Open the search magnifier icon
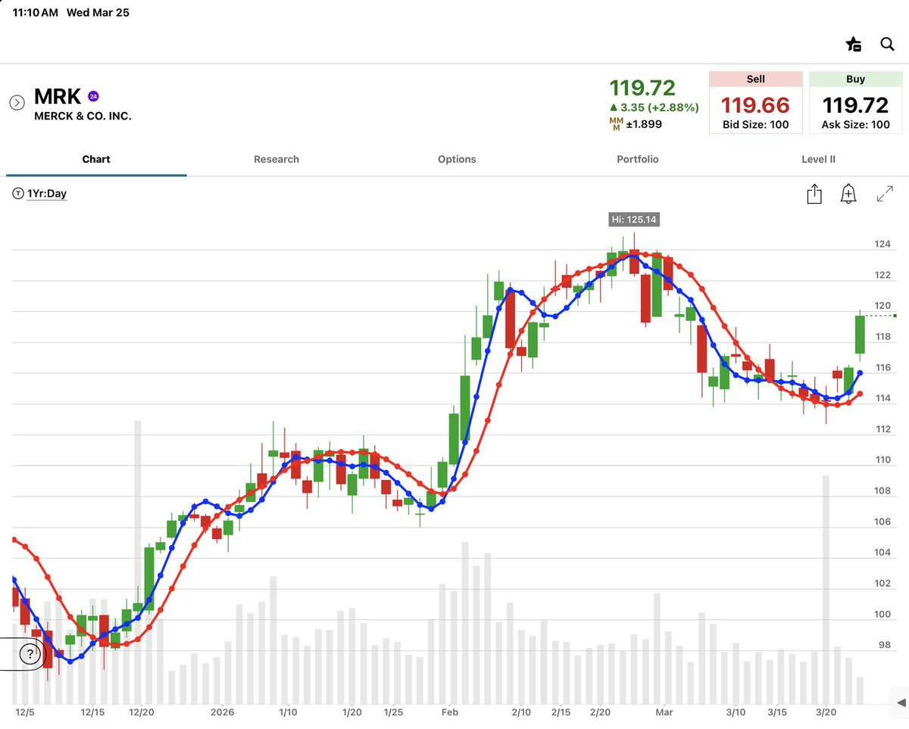This screenshot has height=729, width=909. click(x=887, y=44)
